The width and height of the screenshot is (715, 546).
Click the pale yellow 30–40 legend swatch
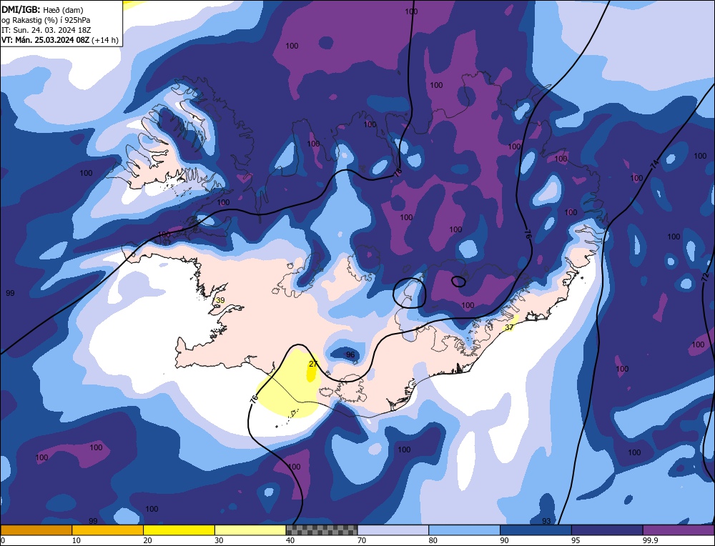(x=250, y=530)
